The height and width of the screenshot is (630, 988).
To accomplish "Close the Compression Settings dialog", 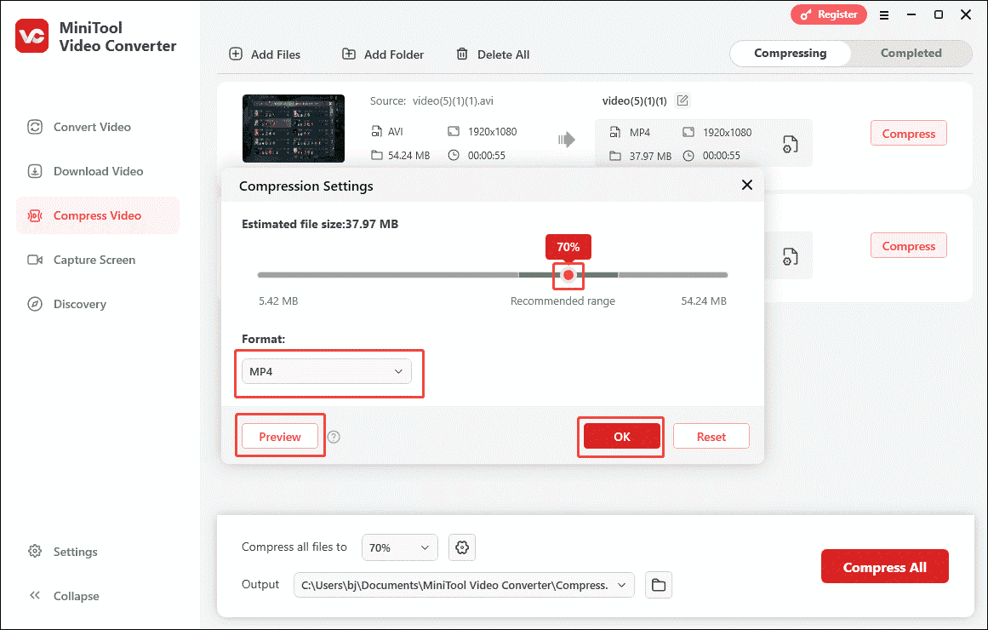I will click(x=747, y=185).
